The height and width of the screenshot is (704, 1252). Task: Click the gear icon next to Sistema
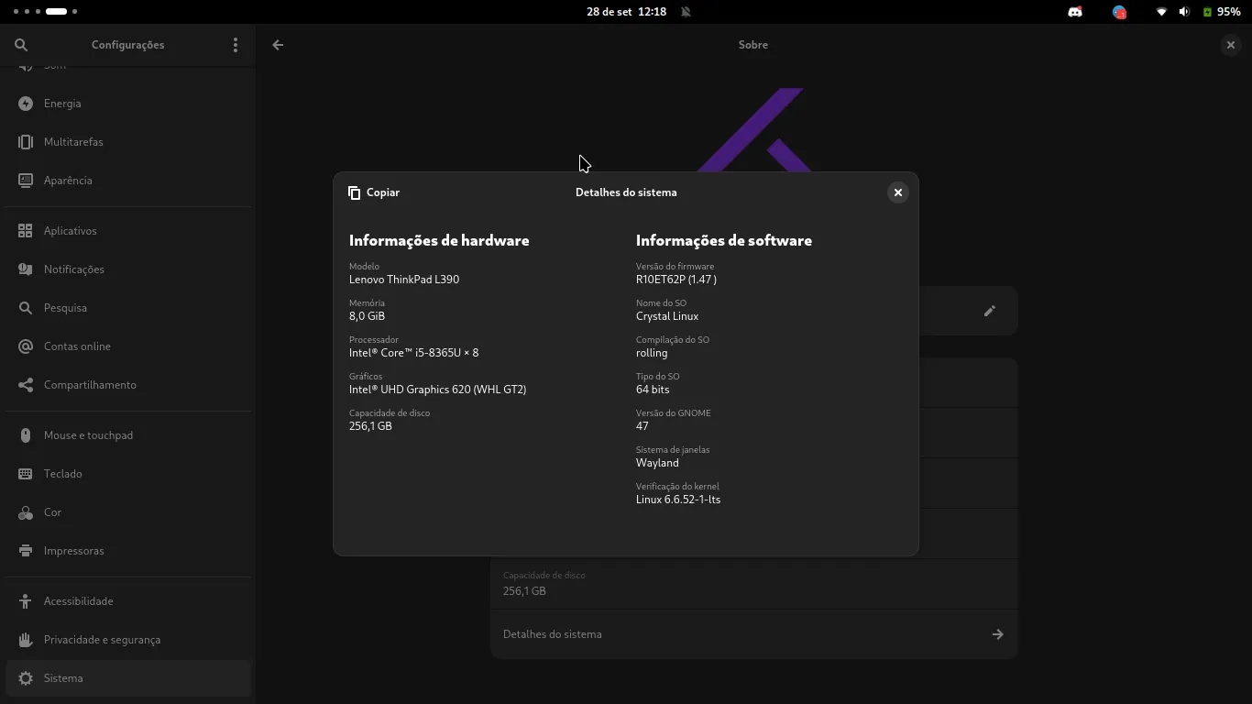coord(26,678)
